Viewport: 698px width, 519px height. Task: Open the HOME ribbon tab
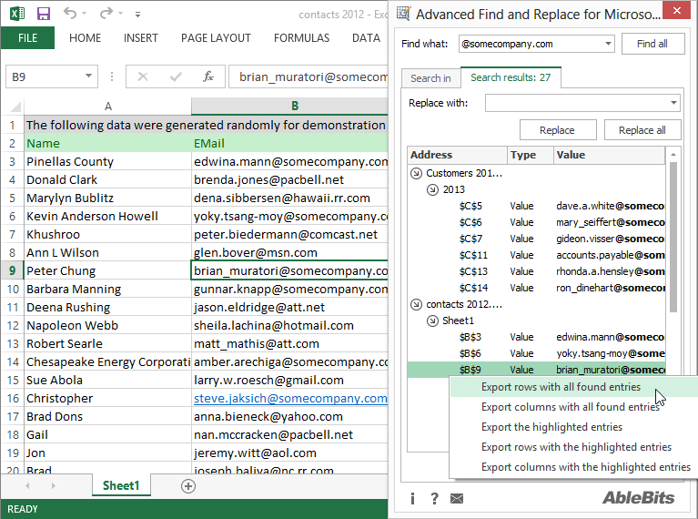pyautogui.click(x=85, y=38)
